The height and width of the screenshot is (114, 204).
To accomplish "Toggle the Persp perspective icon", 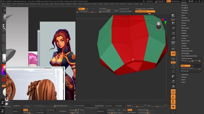I will [x=173, y=43].
